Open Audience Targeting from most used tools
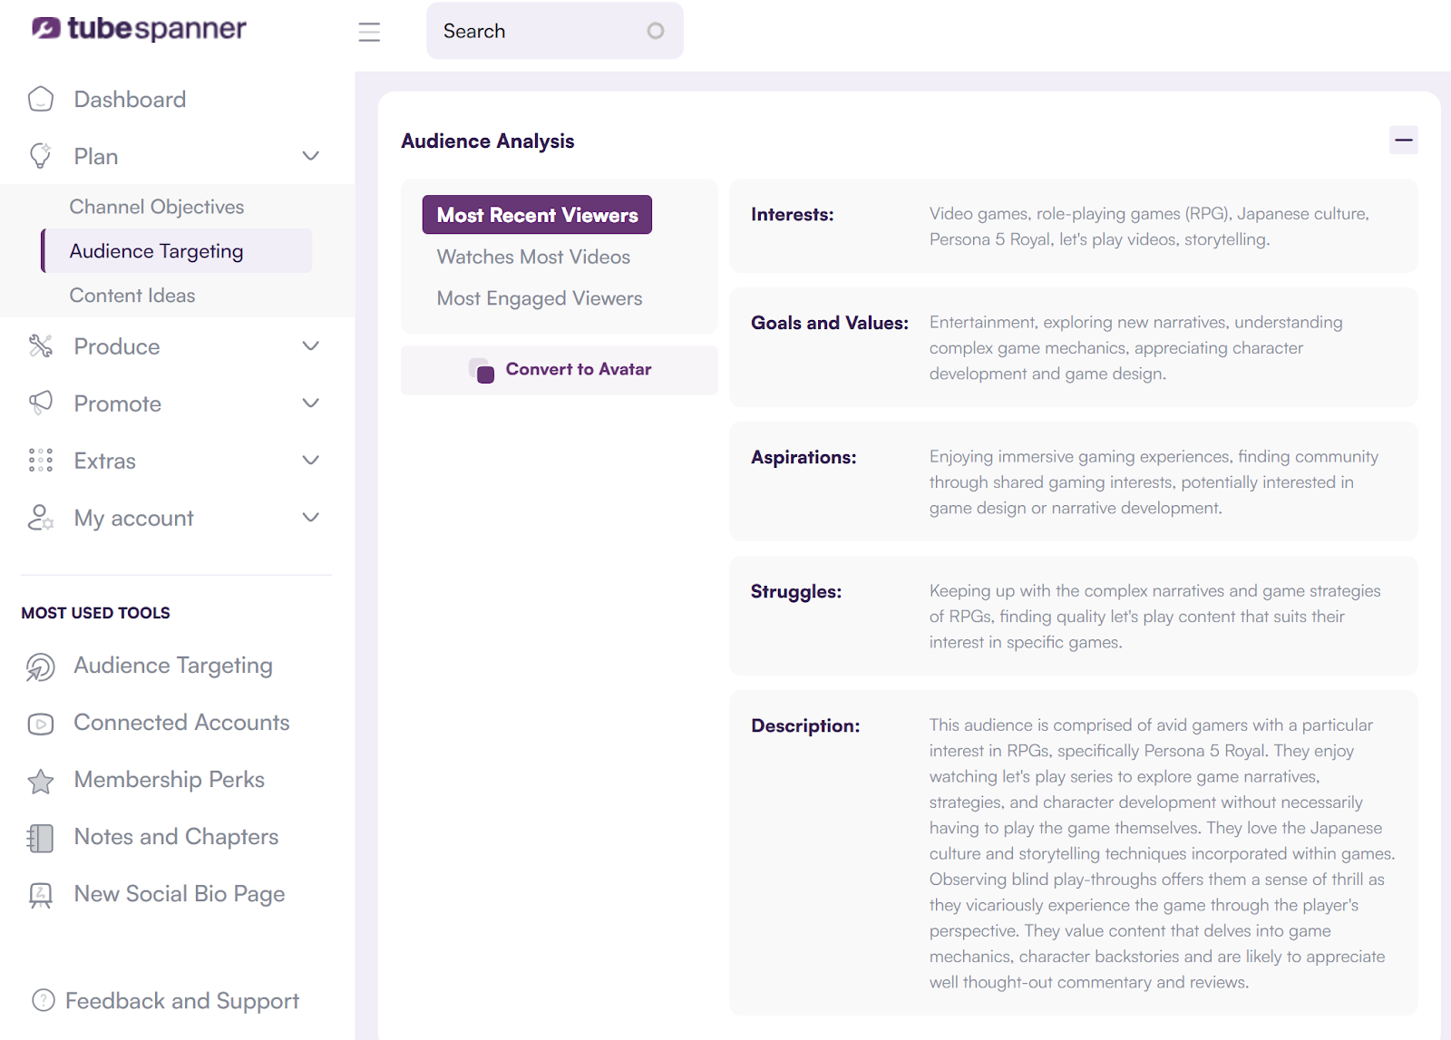 click(x=173, y=666)
